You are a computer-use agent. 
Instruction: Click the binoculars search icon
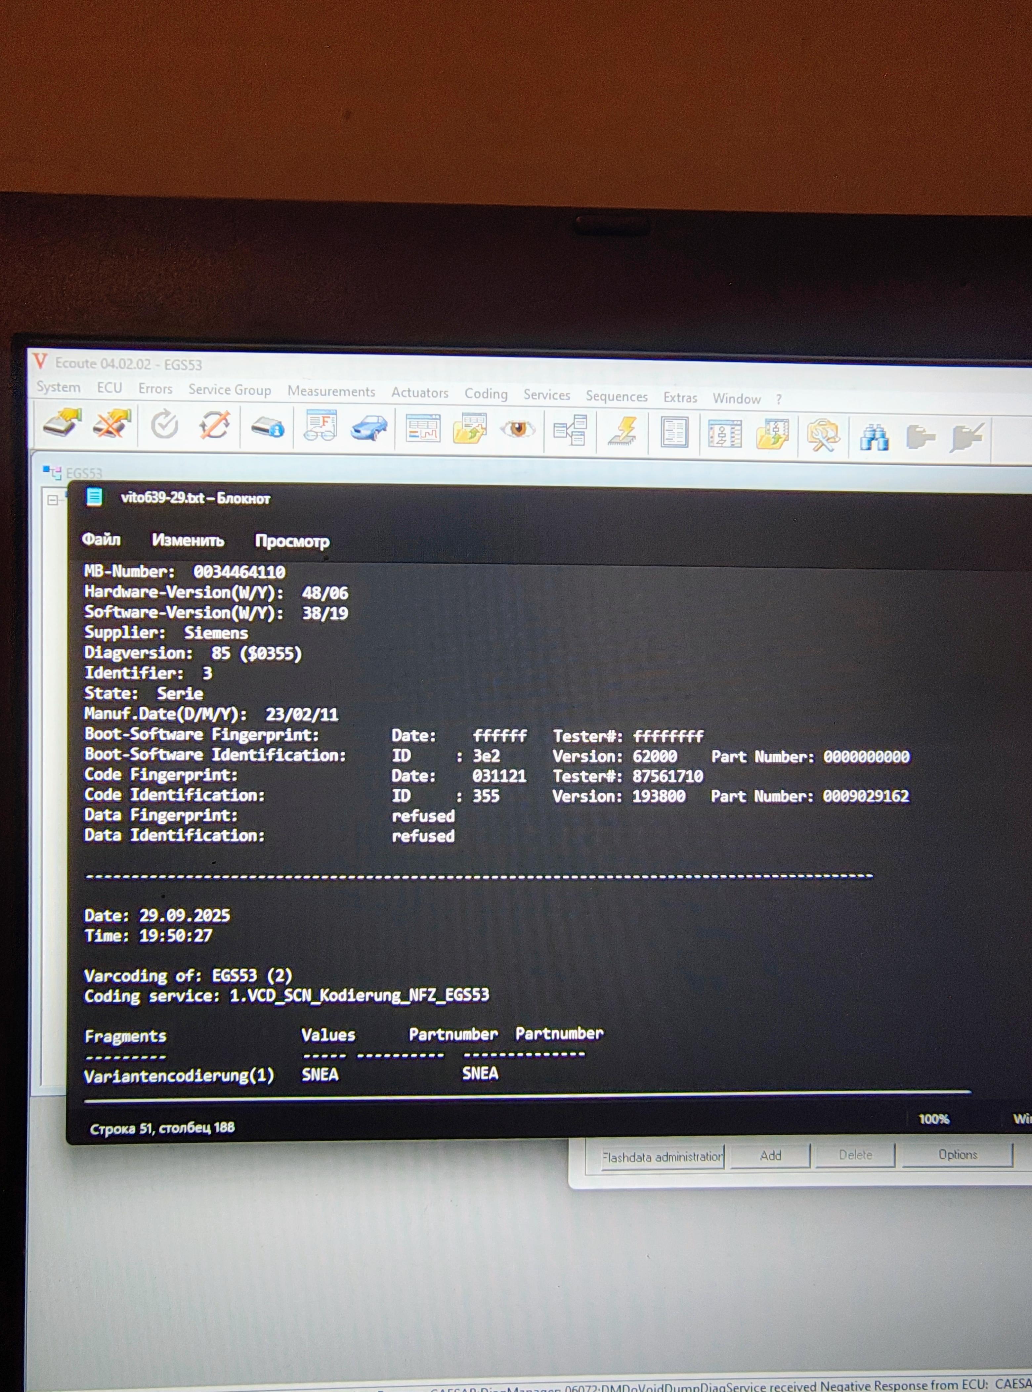pyautogui.click(x=873, y=437)
